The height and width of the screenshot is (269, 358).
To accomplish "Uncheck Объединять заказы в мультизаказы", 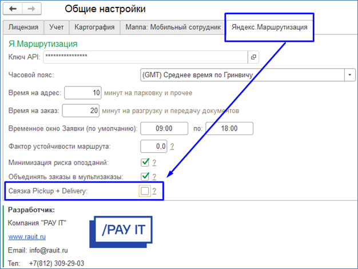I will [145, 176].
